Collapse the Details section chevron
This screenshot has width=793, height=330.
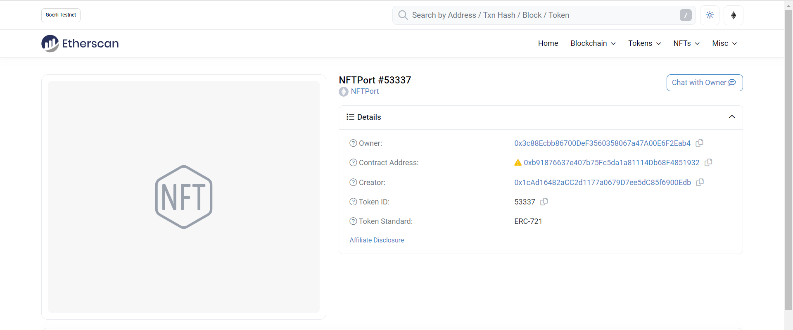(732, 117)
